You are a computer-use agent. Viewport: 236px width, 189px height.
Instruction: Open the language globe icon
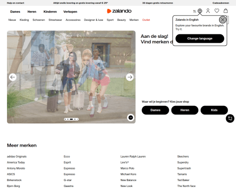[200, 11]
